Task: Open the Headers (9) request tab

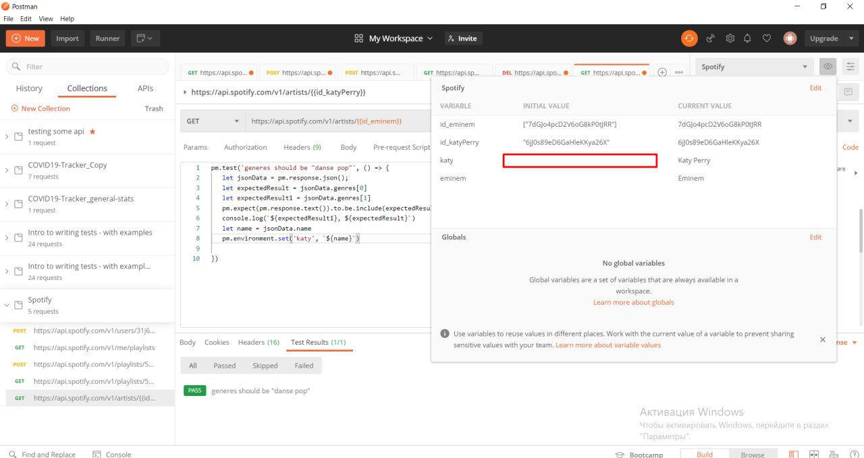Action: [302, 147]
